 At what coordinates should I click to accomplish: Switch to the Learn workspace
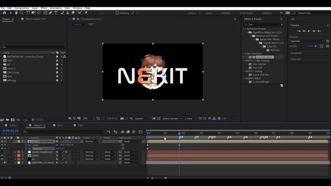point(208,13)
